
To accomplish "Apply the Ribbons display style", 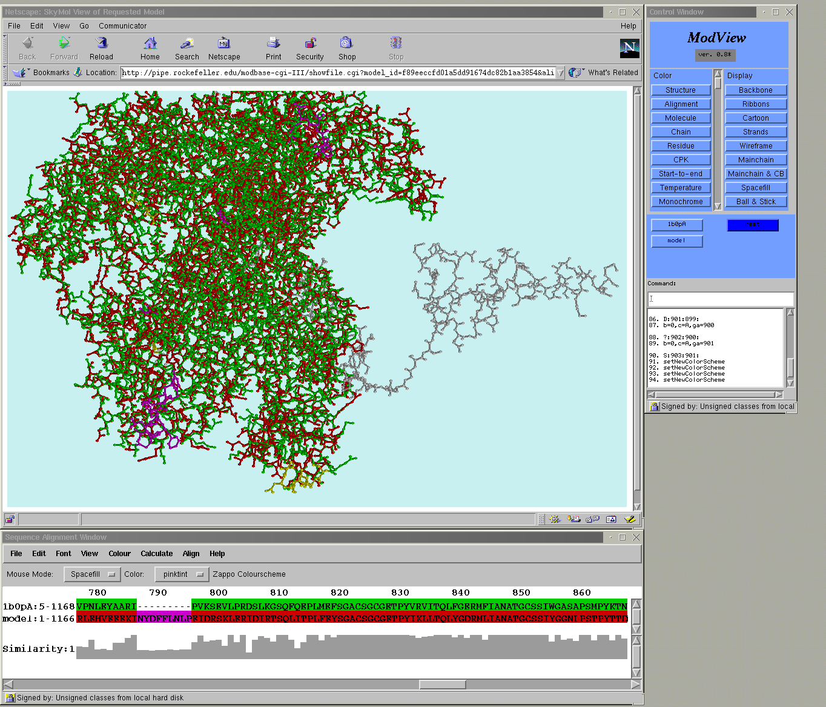I will click(x=756, y=104).
